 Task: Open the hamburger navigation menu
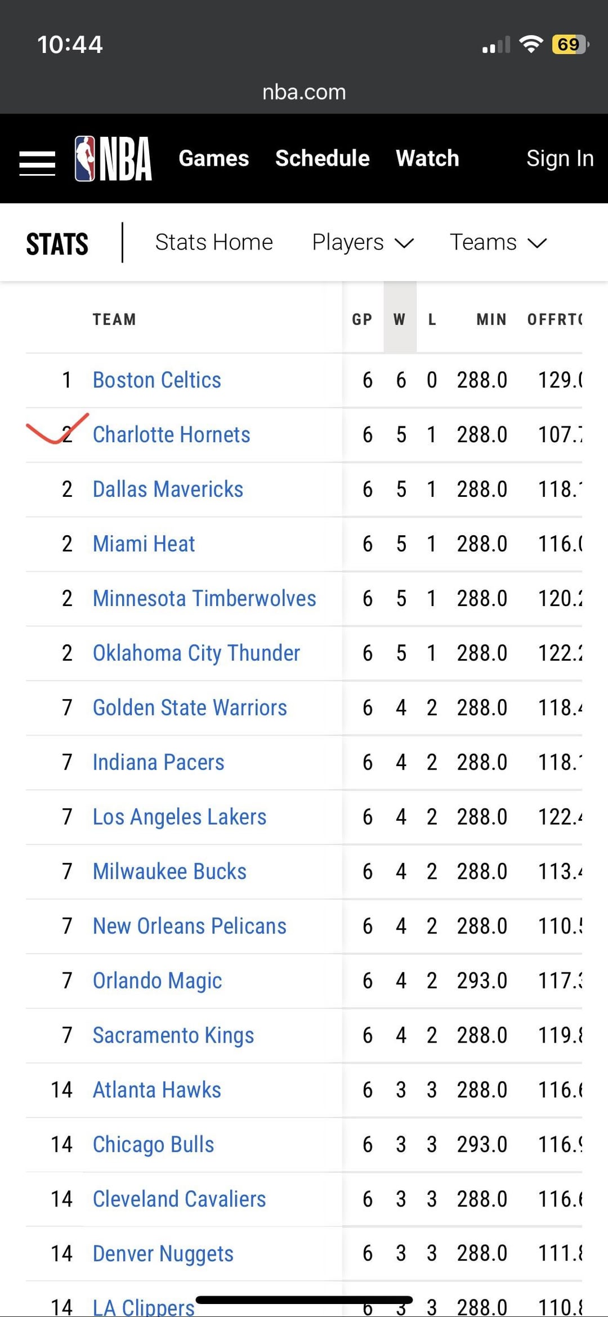[x=37, y=163]
